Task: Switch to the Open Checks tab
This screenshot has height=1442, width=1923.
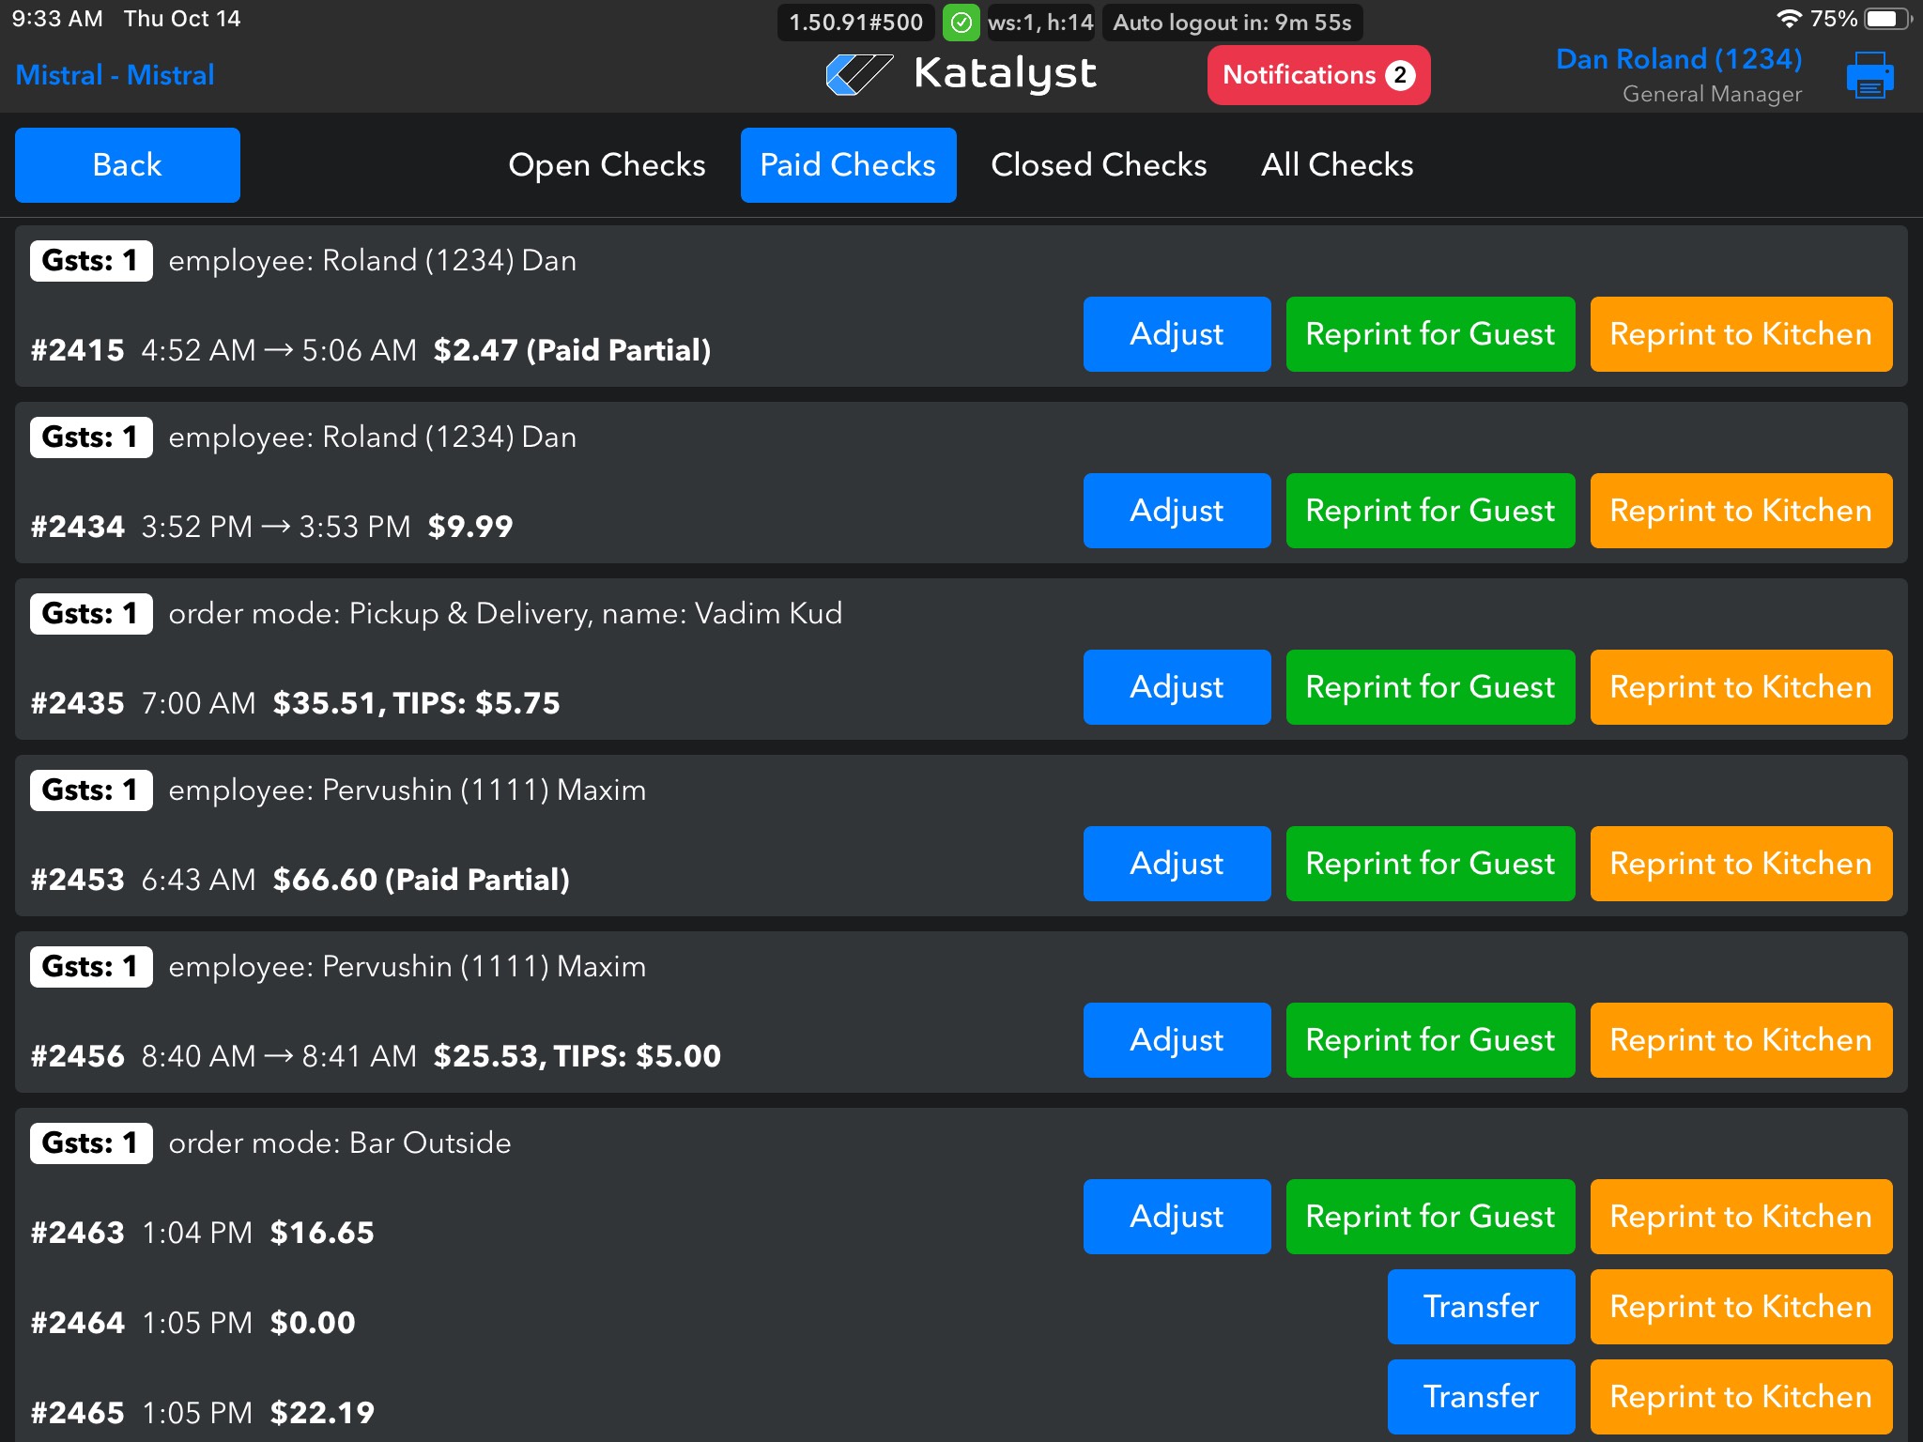Action: point(607,165)
